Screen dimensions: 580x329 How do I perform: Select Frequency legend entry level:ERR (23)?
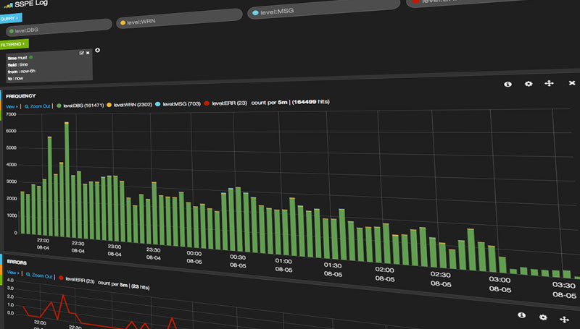point(225,103)
